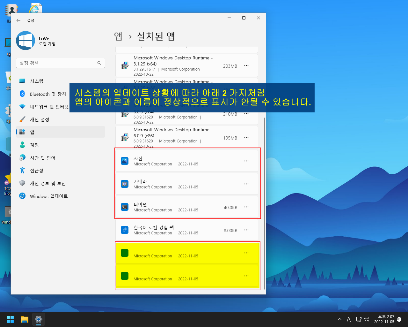
Task: Click the 203MB size value
Action: 230,66
